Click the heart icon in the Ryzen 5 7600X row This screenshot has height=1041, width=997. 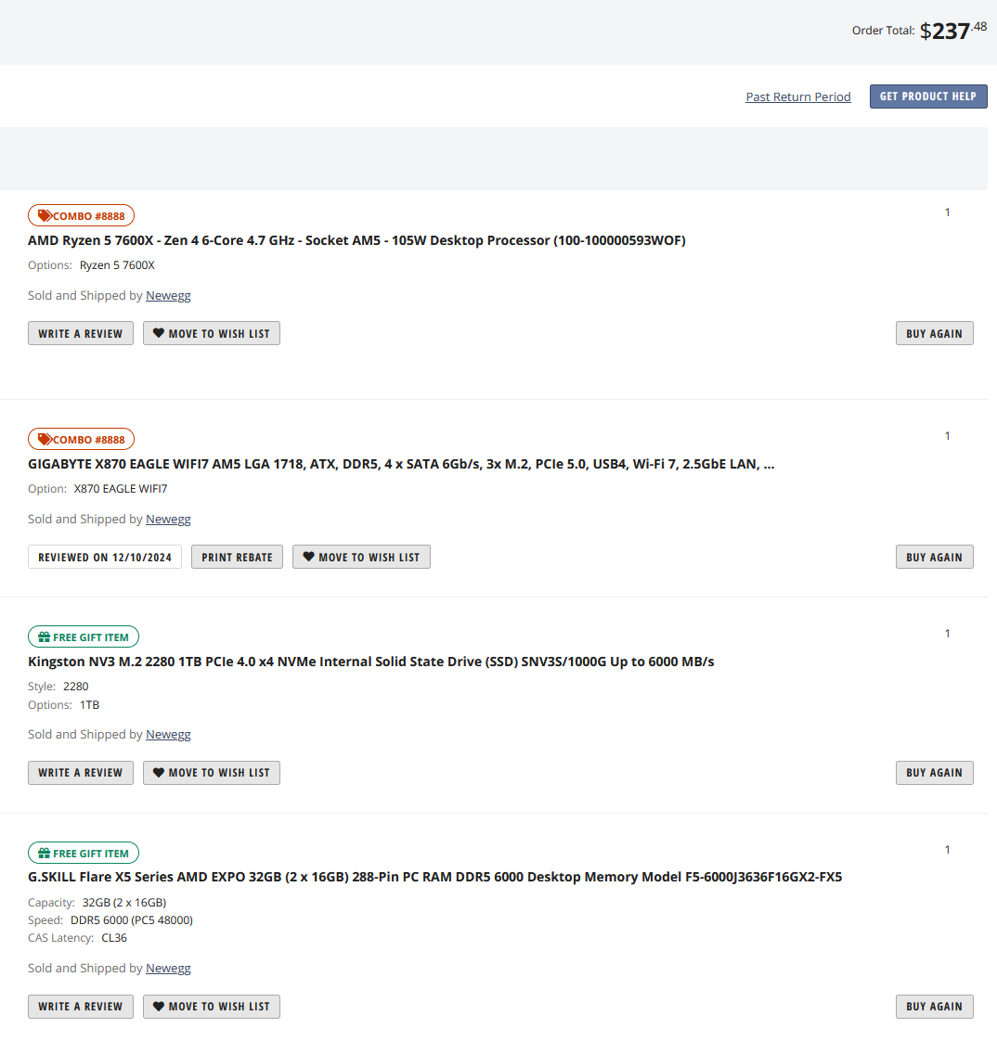coord(158,333)
